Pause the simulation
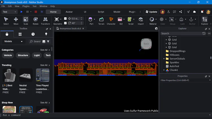The image size is (212, 119). pos(27,12)
